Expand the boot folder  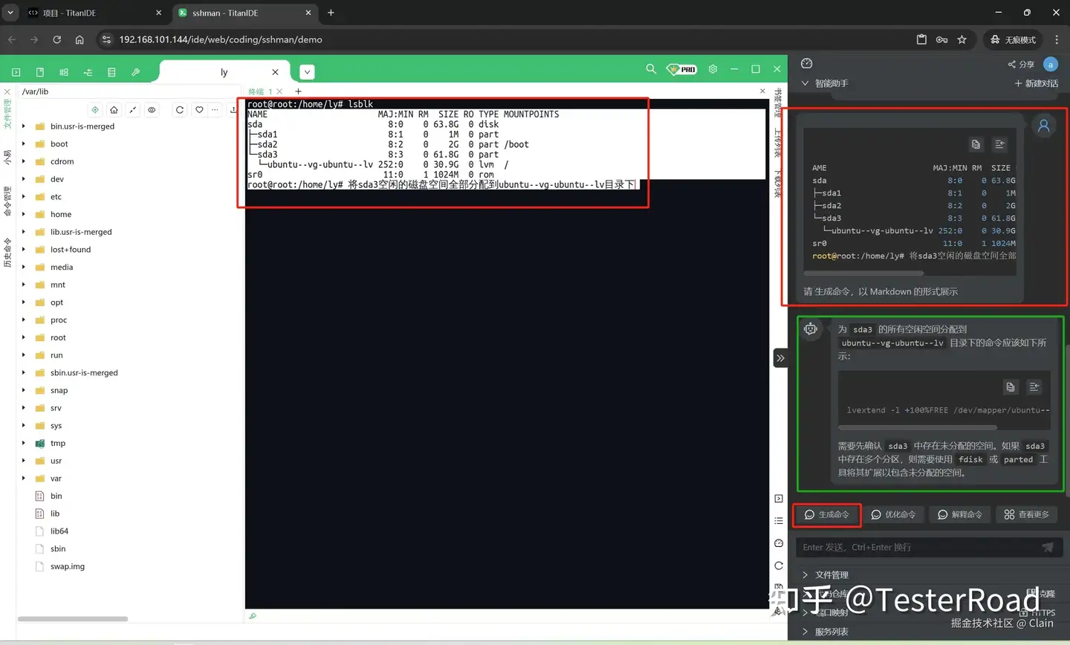[x=24, y=144]
